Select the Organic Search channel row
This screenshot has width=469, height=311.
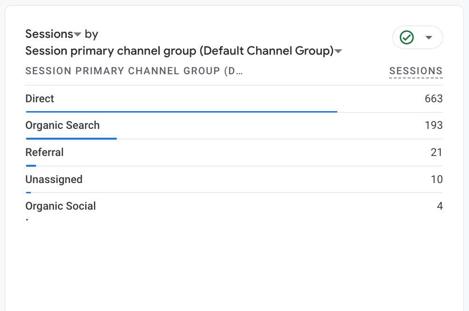click(x=63, y=125)
